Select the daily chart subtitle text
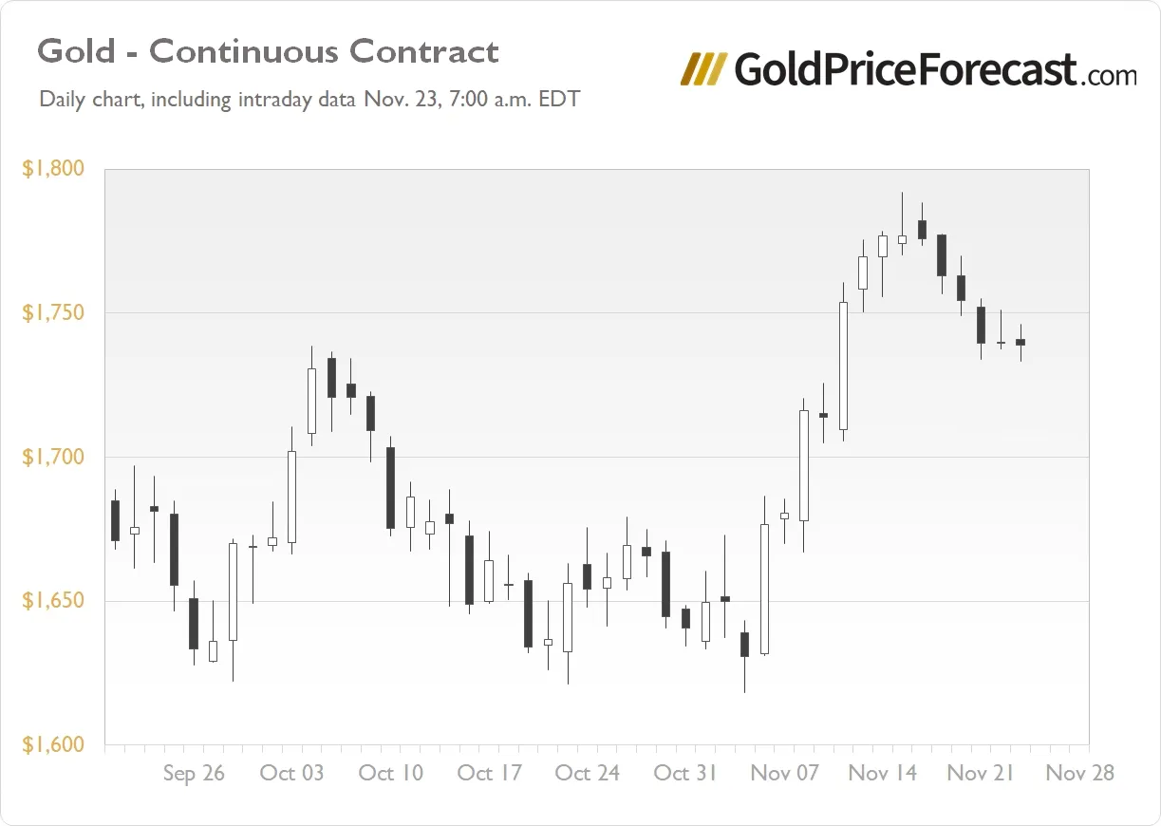1161x826 pixels. 309,100
